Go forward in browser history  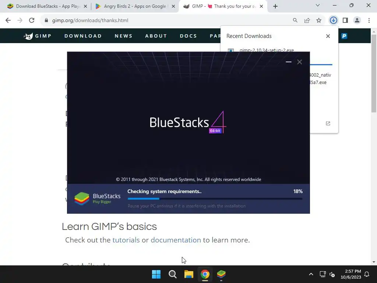pos(20,21)
